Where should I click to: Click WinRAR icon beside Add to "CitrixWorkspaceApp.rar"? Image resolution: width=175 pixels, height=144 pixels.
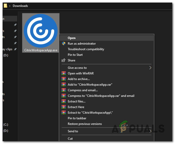(64, 85)
